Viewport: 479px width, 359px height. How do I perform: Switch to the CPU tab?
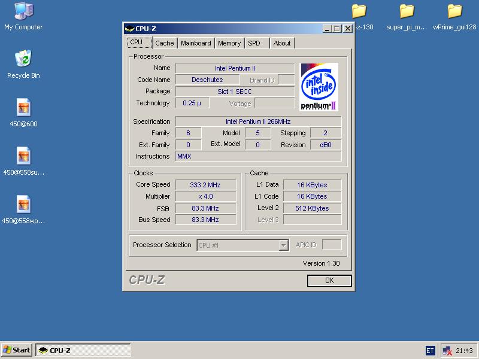[140, 42]
